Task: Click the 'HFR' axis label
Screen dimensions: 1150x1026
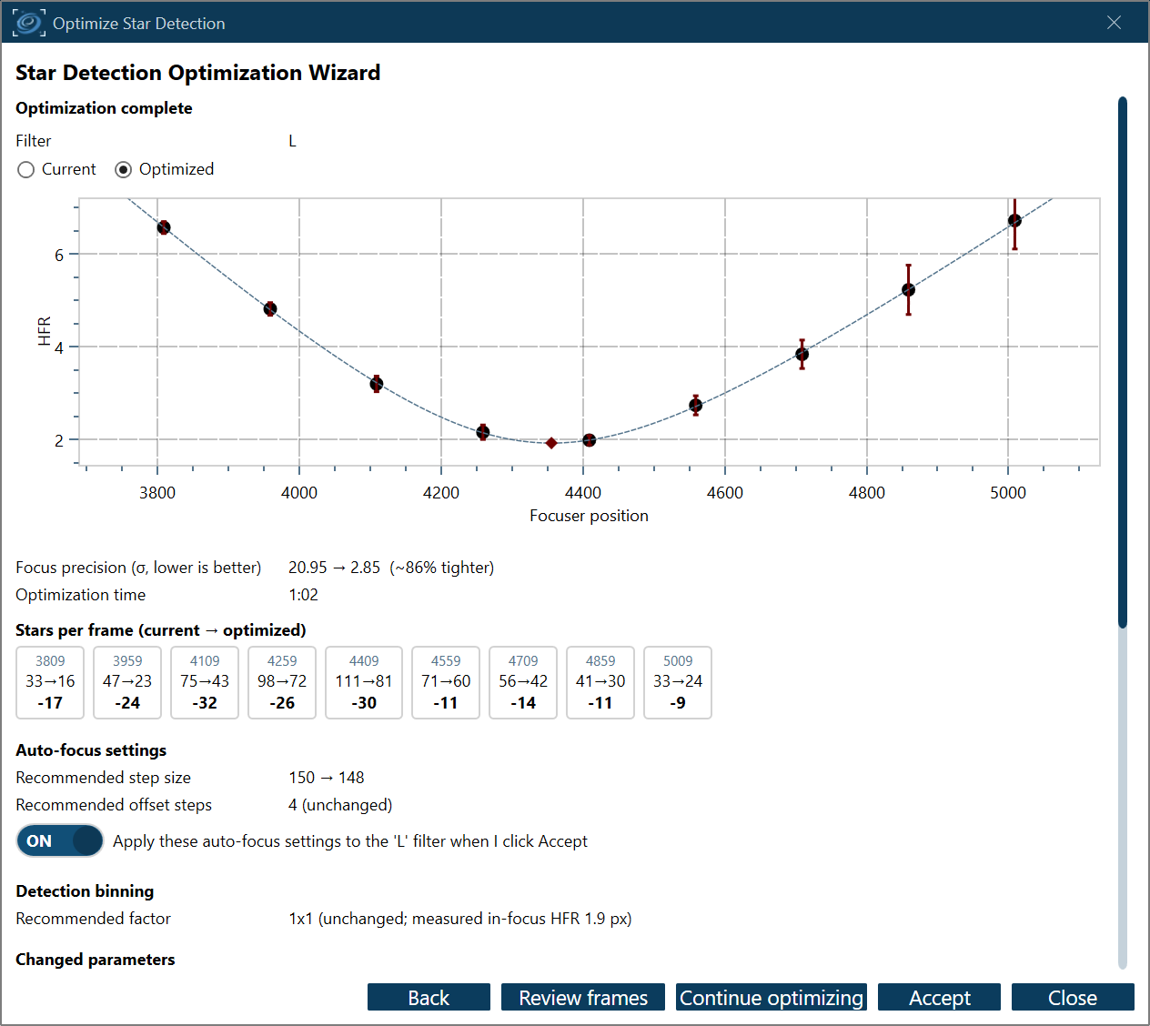Action: (45, 331)
